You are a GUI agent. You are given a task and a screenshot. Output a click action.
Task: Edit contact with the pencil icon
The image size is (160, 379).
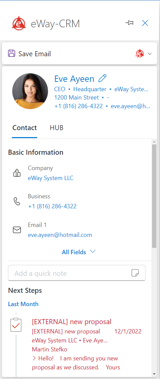(x=102, y=78)
